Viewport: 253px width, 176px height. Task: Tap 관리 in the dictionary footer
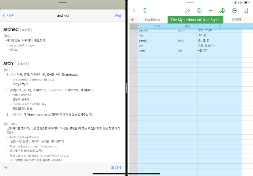(7, 167)
